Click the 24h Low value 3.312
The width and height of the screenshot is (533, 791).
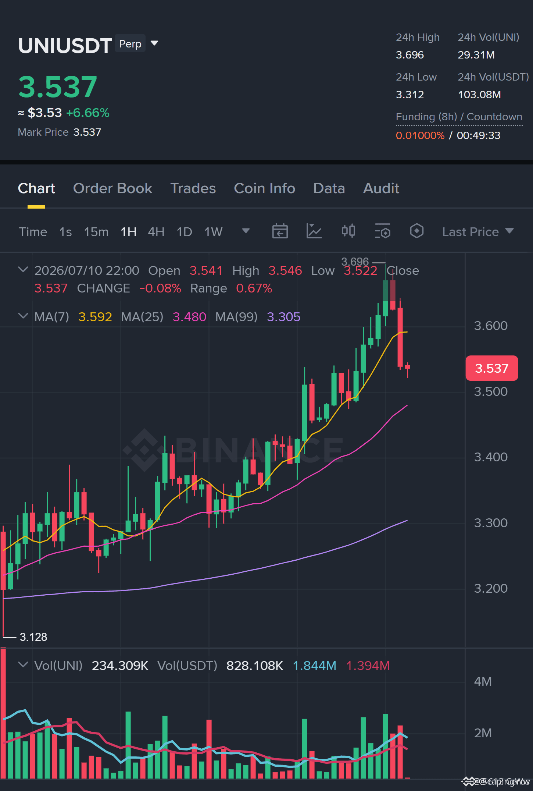pyautogui.click(x=410, y=95)
